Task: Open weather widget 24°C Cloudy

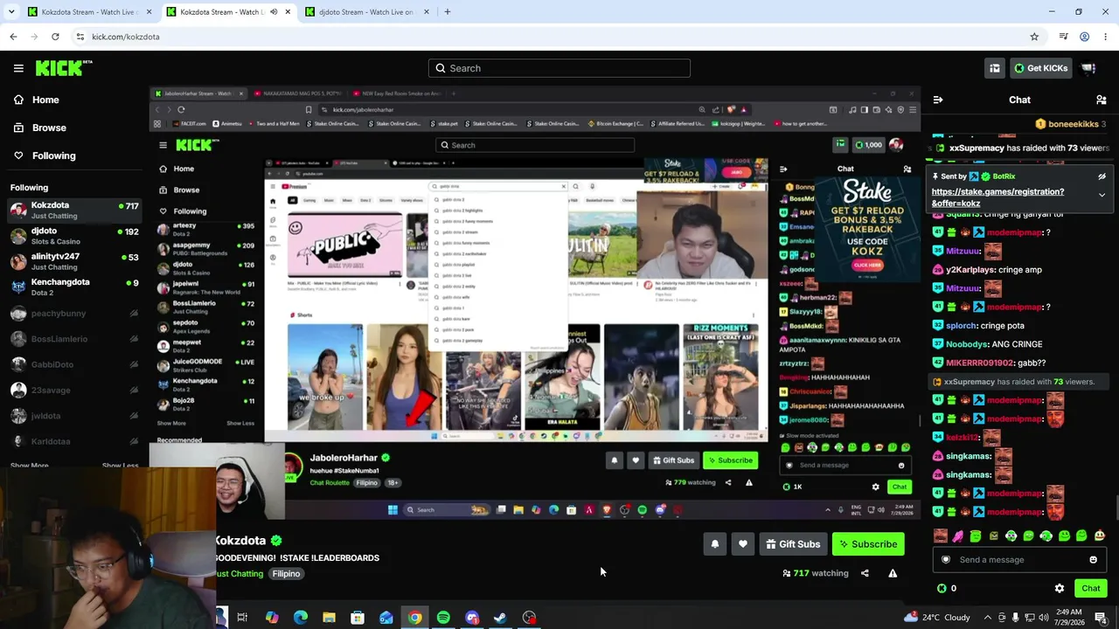Action: click(935, 618)
